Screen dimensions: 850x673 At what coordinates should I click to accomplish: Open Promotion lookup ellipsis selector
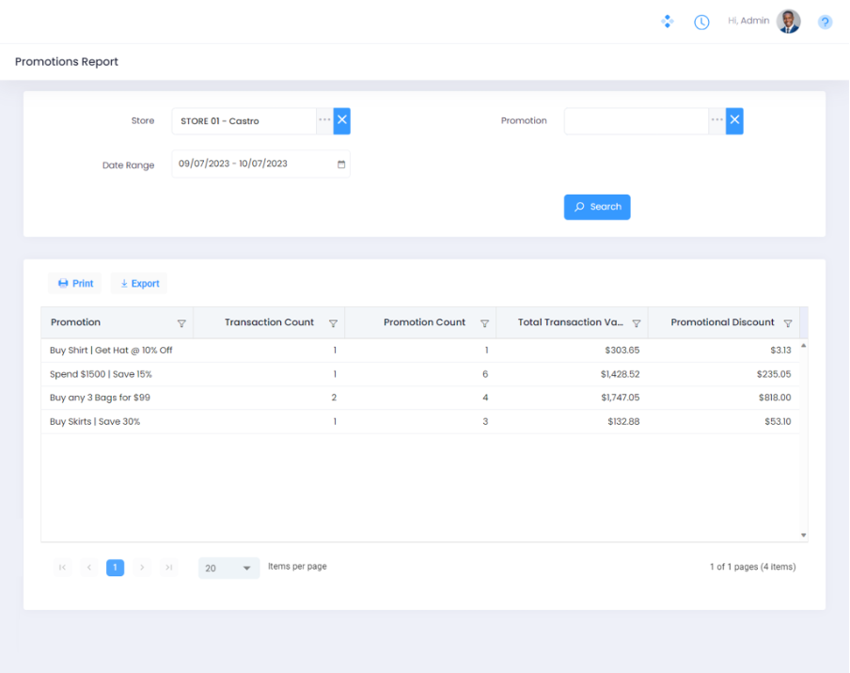click(716, 120)
